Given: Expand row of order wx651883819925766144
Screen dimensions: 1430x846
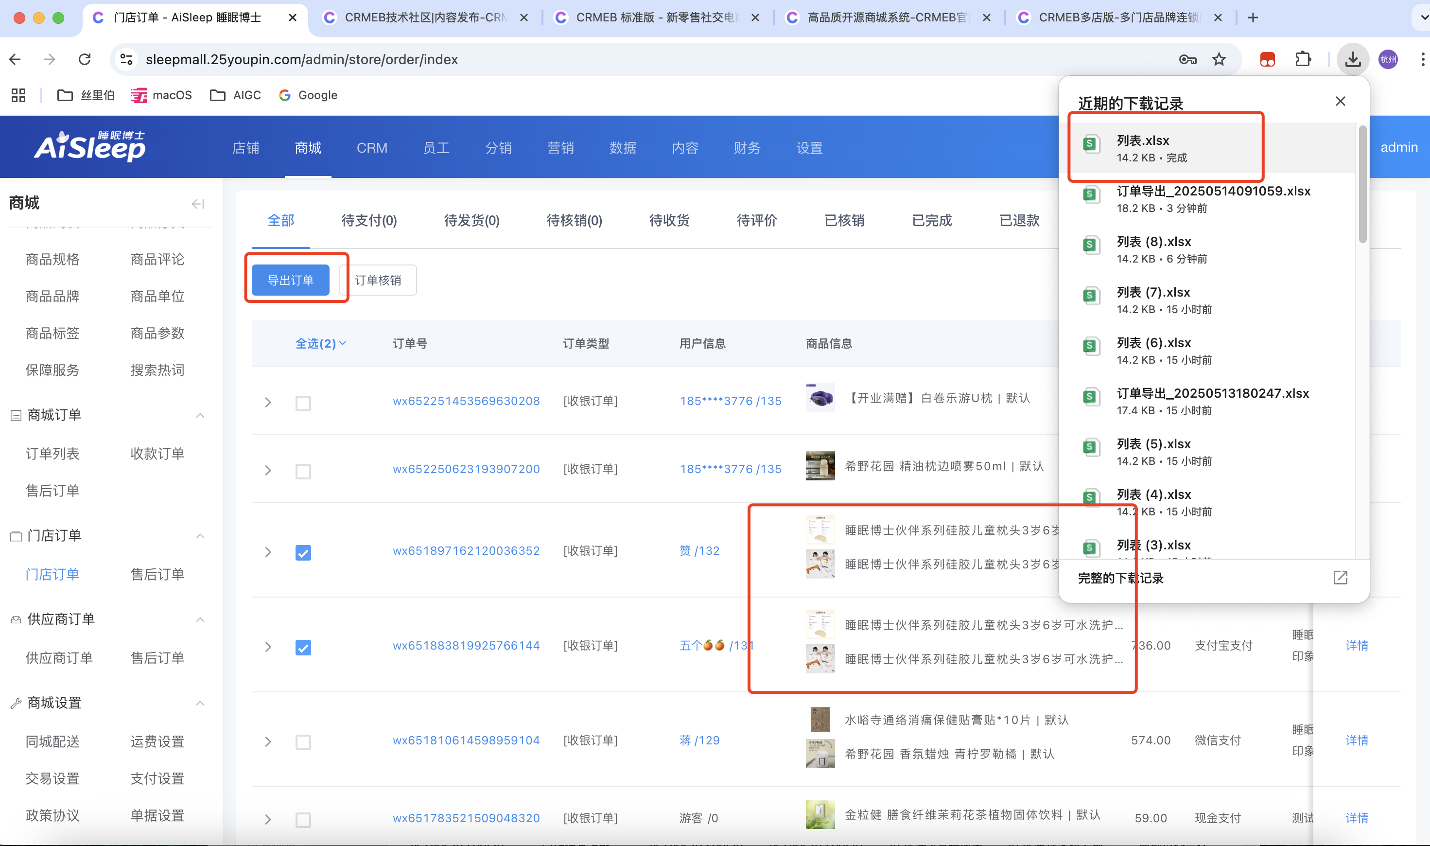Looking at the screenshot, I should click(268, 647).
